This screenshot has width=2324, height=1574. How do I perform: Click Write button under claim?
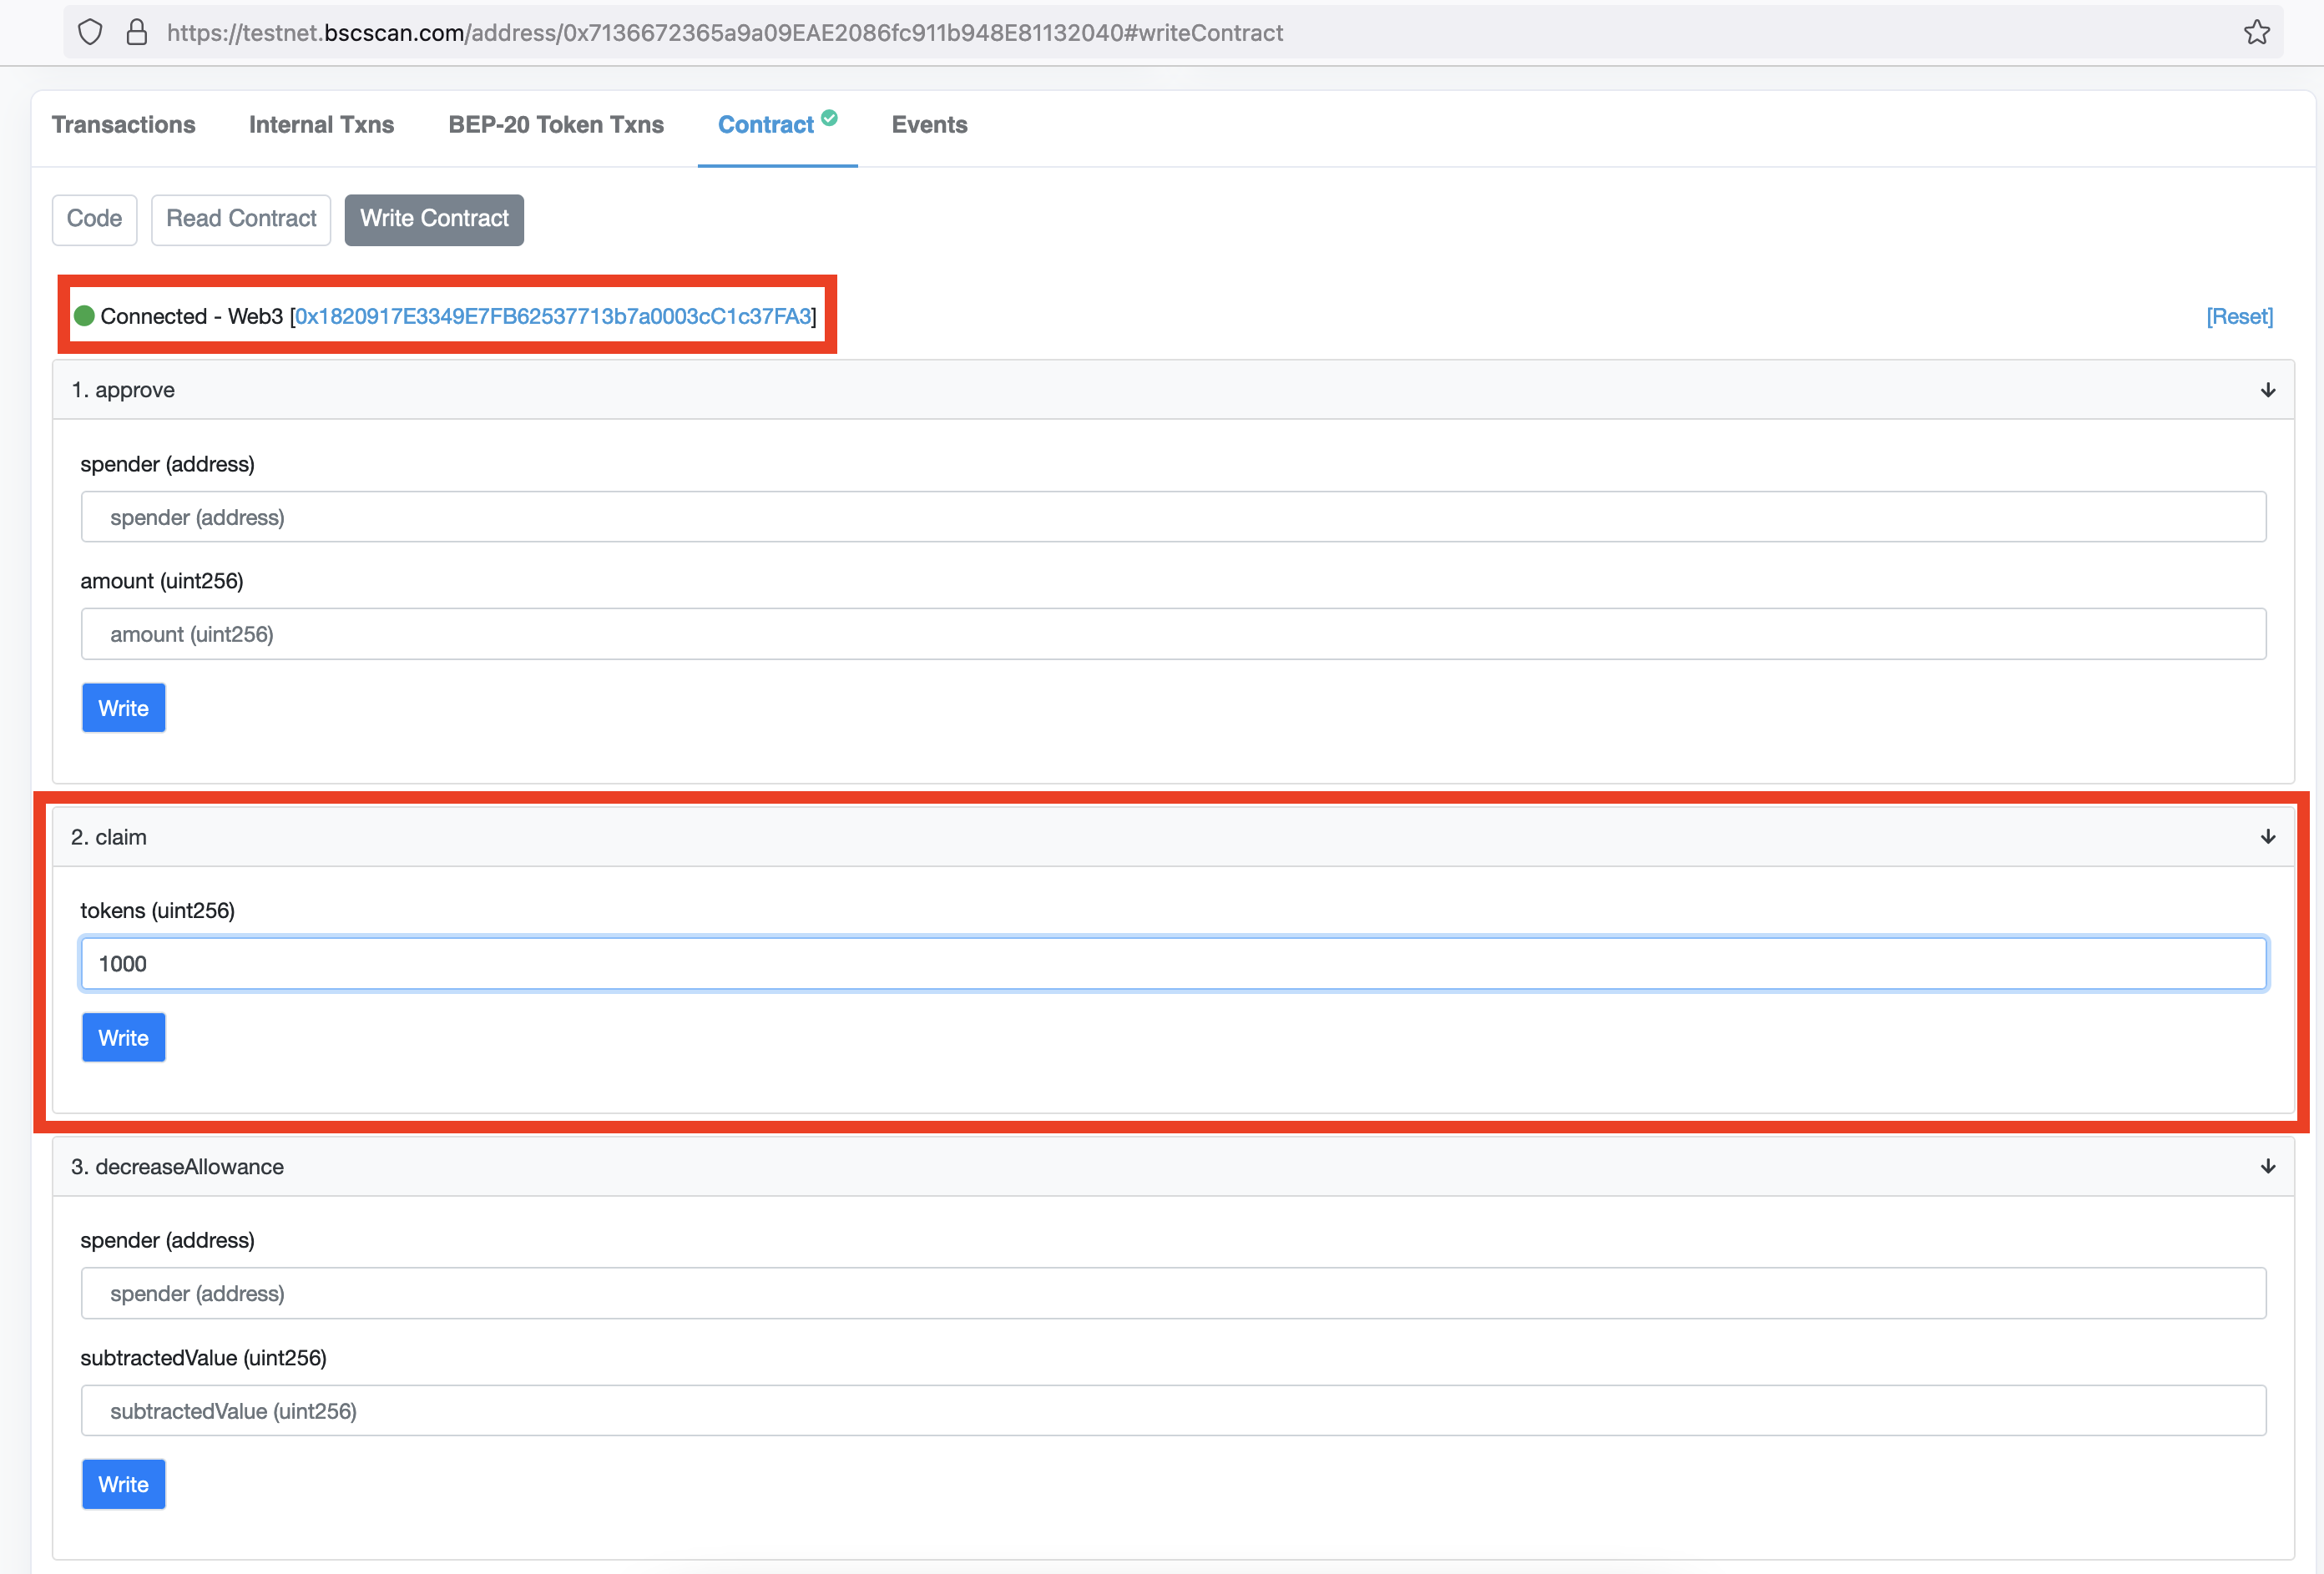[x=123, y=1038]
